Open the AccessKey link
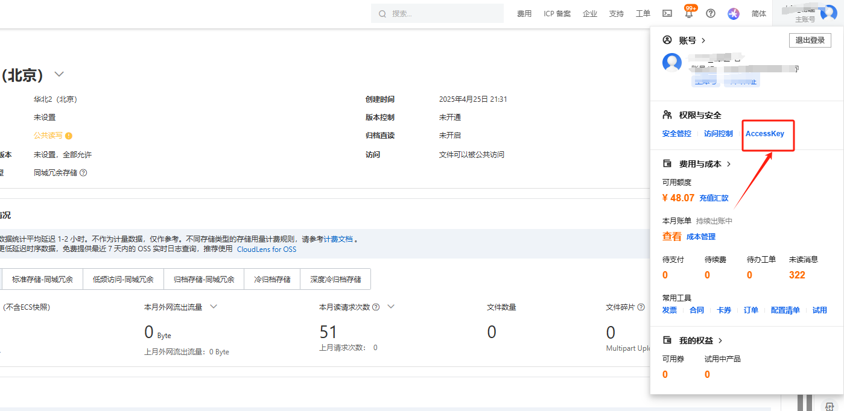Screen dimensions: 844x411 click(x=764, y=134)
